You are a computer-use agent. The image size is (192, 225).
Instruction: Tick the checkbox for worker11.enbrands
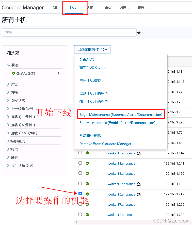coord(80,163)
